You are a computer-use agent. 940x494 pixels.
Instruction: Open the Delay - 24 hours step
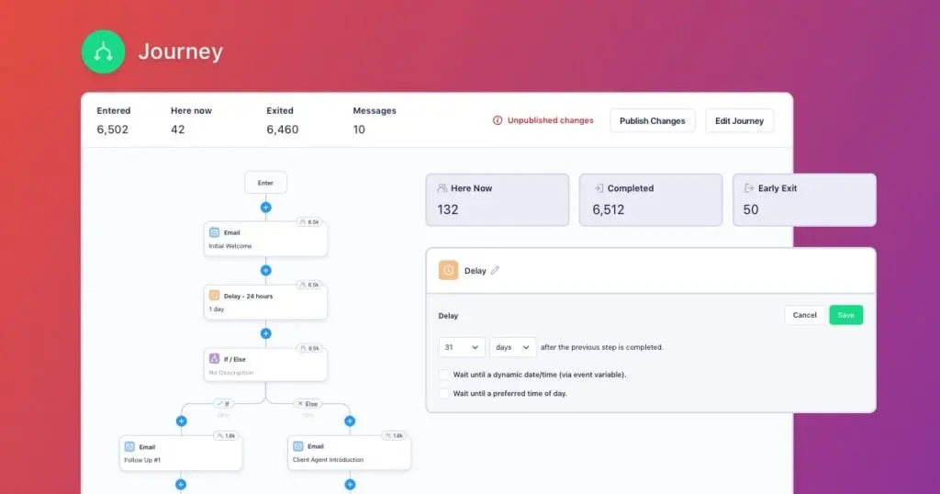tap(265, 302)
